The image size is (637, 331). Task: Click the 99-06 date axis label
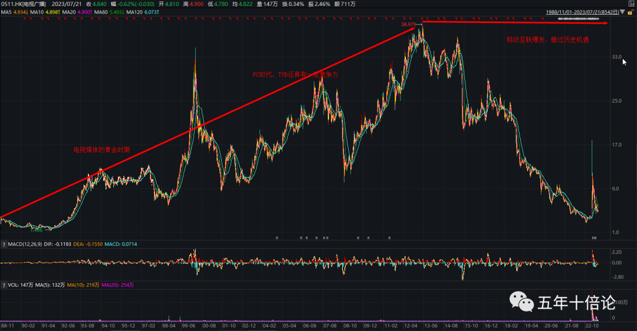coord(189,326)
